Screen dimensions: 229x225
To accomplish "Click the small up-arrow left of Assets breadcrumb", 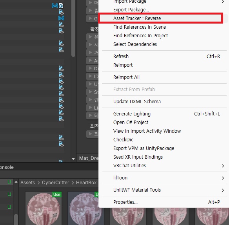I will pyautogui.click(x=16, y=182).
